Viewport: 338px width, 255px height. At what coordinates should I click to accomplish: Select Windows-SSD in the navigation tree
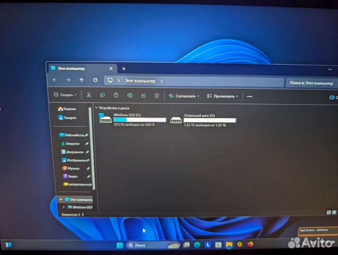click(80, 207)
